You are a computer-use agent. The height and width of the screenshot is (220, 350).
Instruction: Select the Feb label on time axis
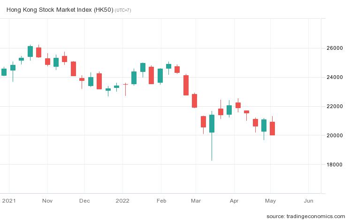[x=161, y=200]
